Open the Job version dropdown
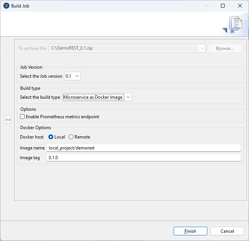 (73, 76)
